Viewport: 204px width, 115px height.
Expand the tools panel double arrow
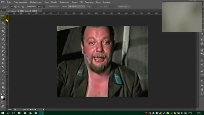[1, 10]
